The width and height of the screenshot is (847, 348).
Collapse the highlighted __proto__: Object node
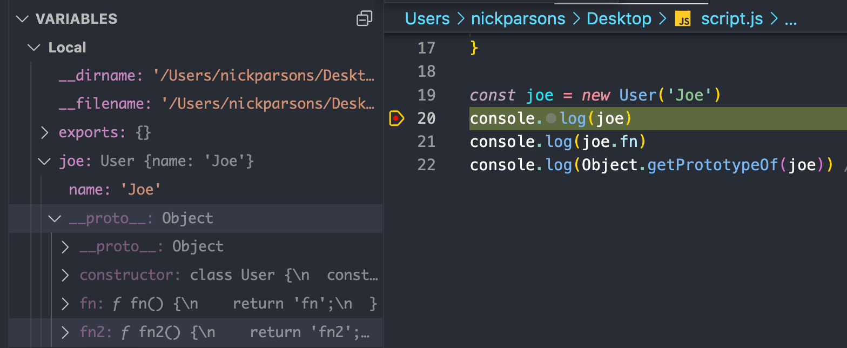pyautogui.click(x=55, y=218)
